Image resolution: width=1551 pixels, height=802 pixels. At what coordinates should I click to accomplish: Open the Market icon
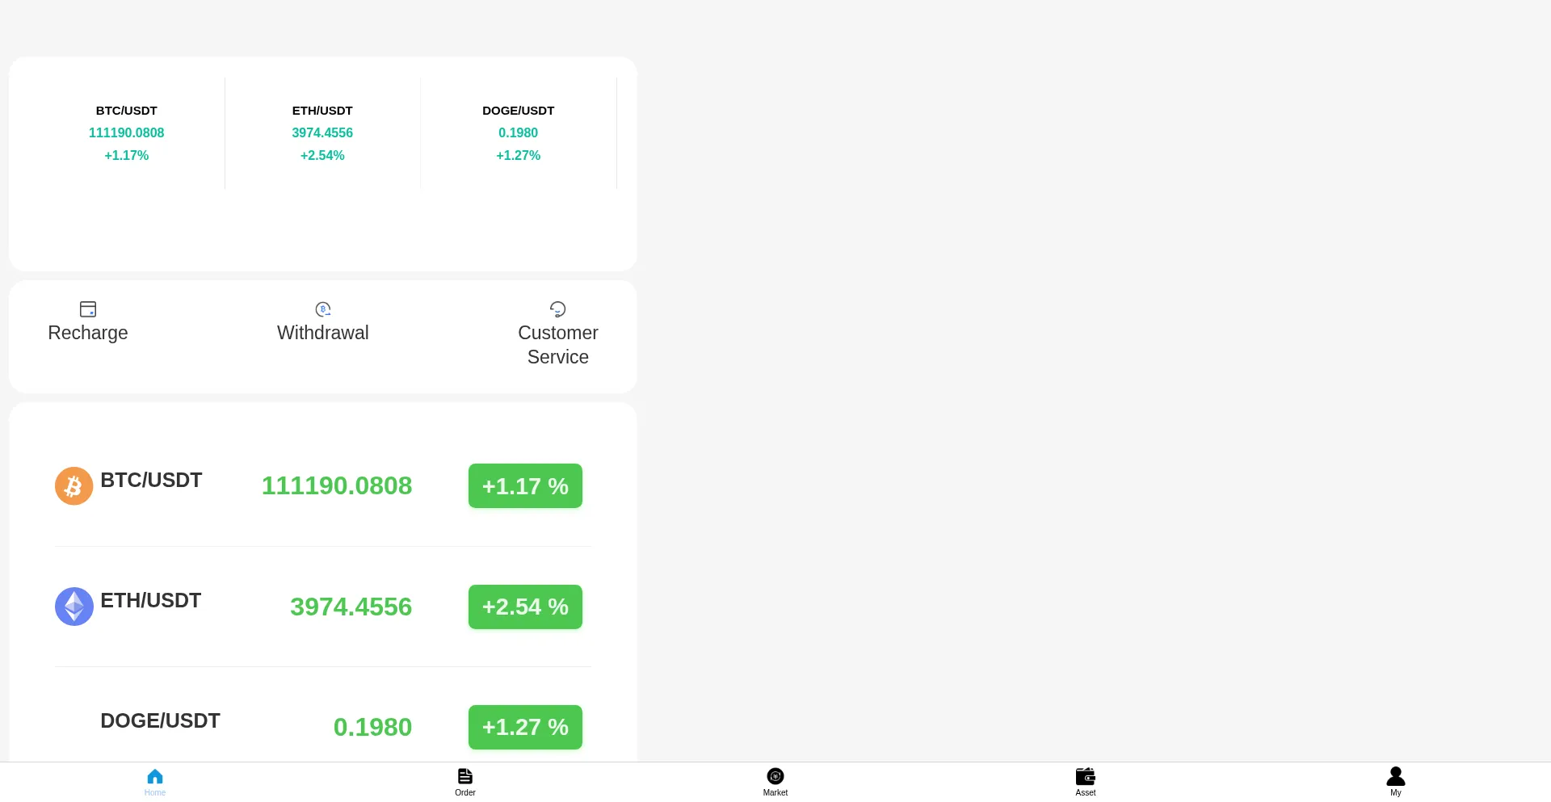(x=775, y=777)
